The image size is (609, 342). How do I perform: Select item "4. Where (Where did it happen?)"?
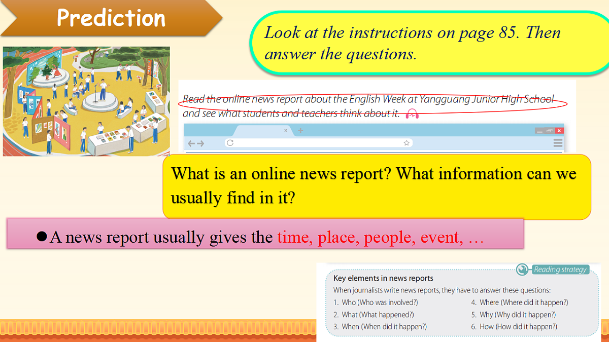coord(520,302)
